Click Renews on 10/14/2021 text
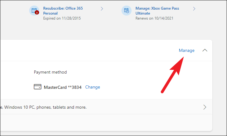227x136 pixels. 154,18
